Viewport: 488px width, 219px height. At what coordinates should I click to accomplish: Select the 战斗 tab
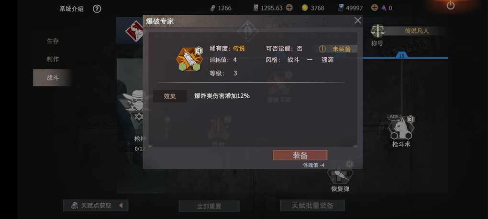point(53,78)
